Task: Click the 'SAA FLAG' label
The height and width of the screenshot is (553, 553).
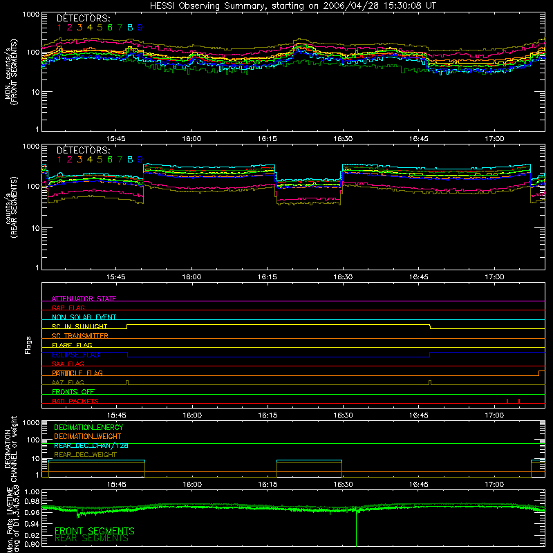Action: [68, 364]
